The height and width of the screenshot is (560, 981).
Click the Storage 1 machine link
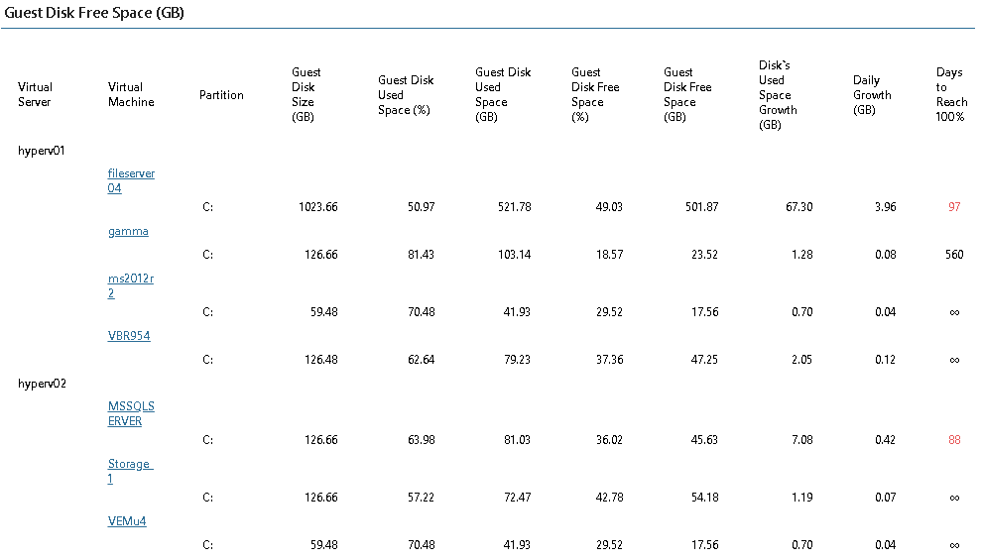click(129, 471)
